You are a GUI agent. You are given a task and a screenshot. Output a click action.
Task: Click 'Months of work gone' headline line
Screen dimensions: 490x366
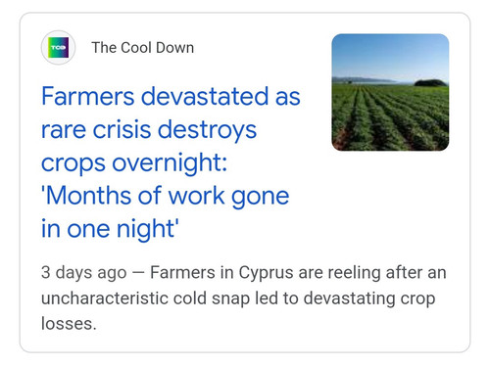coord(166,196)
